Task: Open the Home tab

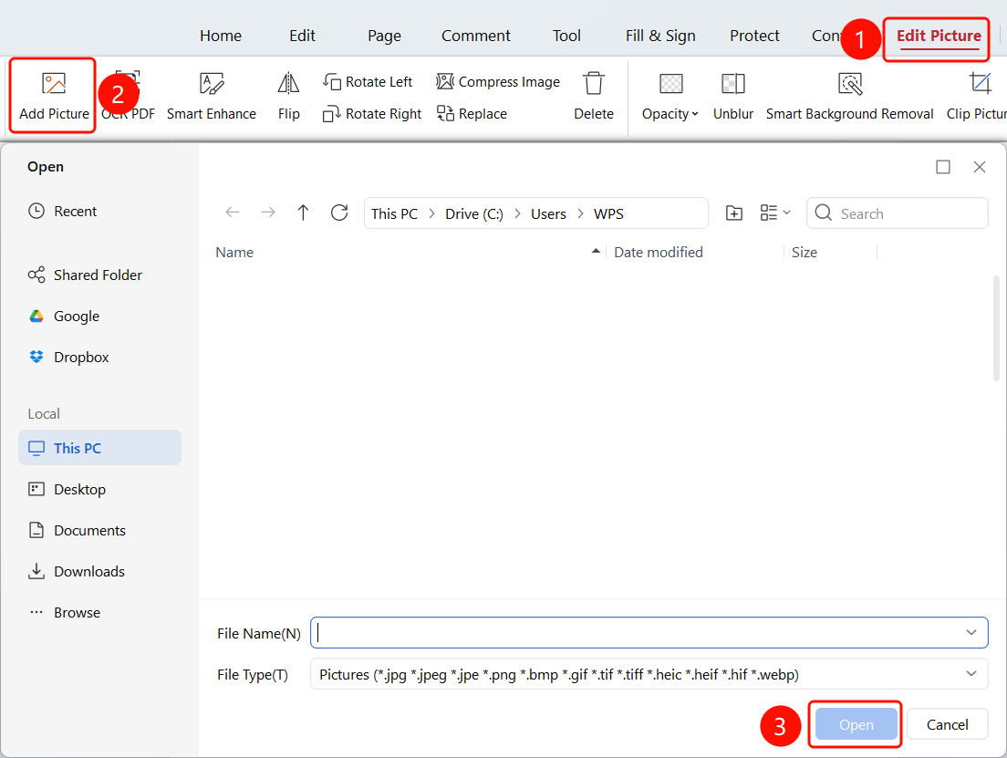Action: 221,36
